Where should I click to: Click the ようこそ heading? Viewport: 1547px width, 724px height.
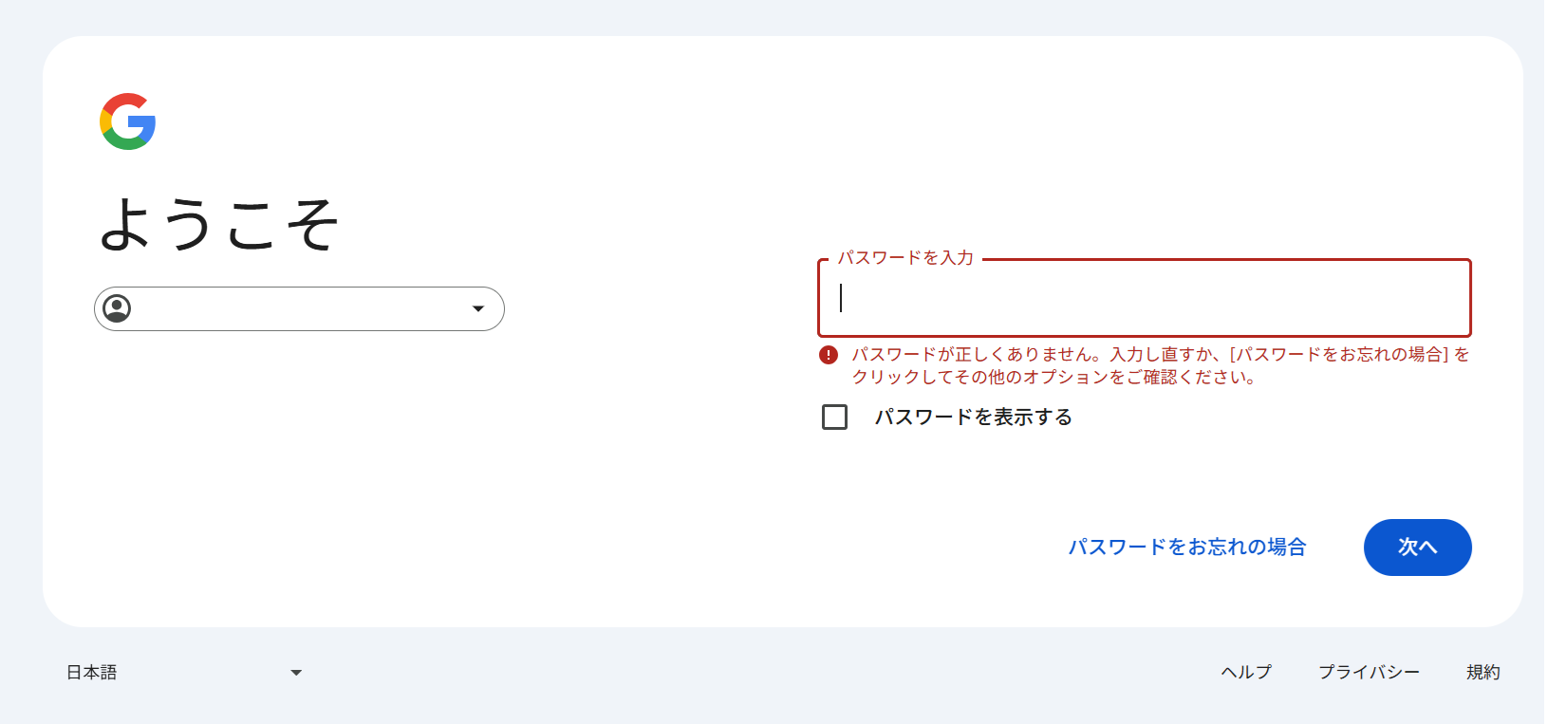coord(219,224)
